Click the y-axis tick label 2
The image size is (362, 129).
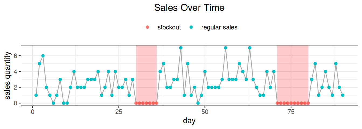16,87
